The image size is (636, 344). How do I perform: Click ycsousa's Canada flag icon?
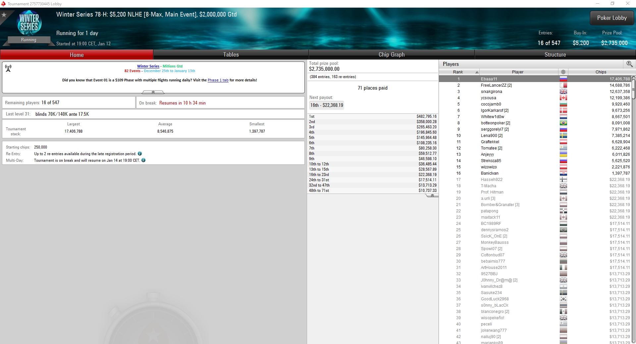pos(563,98)
